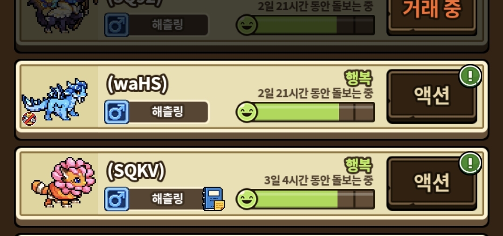Open the 액션 button for SQKV

click(x=432, y=183)
